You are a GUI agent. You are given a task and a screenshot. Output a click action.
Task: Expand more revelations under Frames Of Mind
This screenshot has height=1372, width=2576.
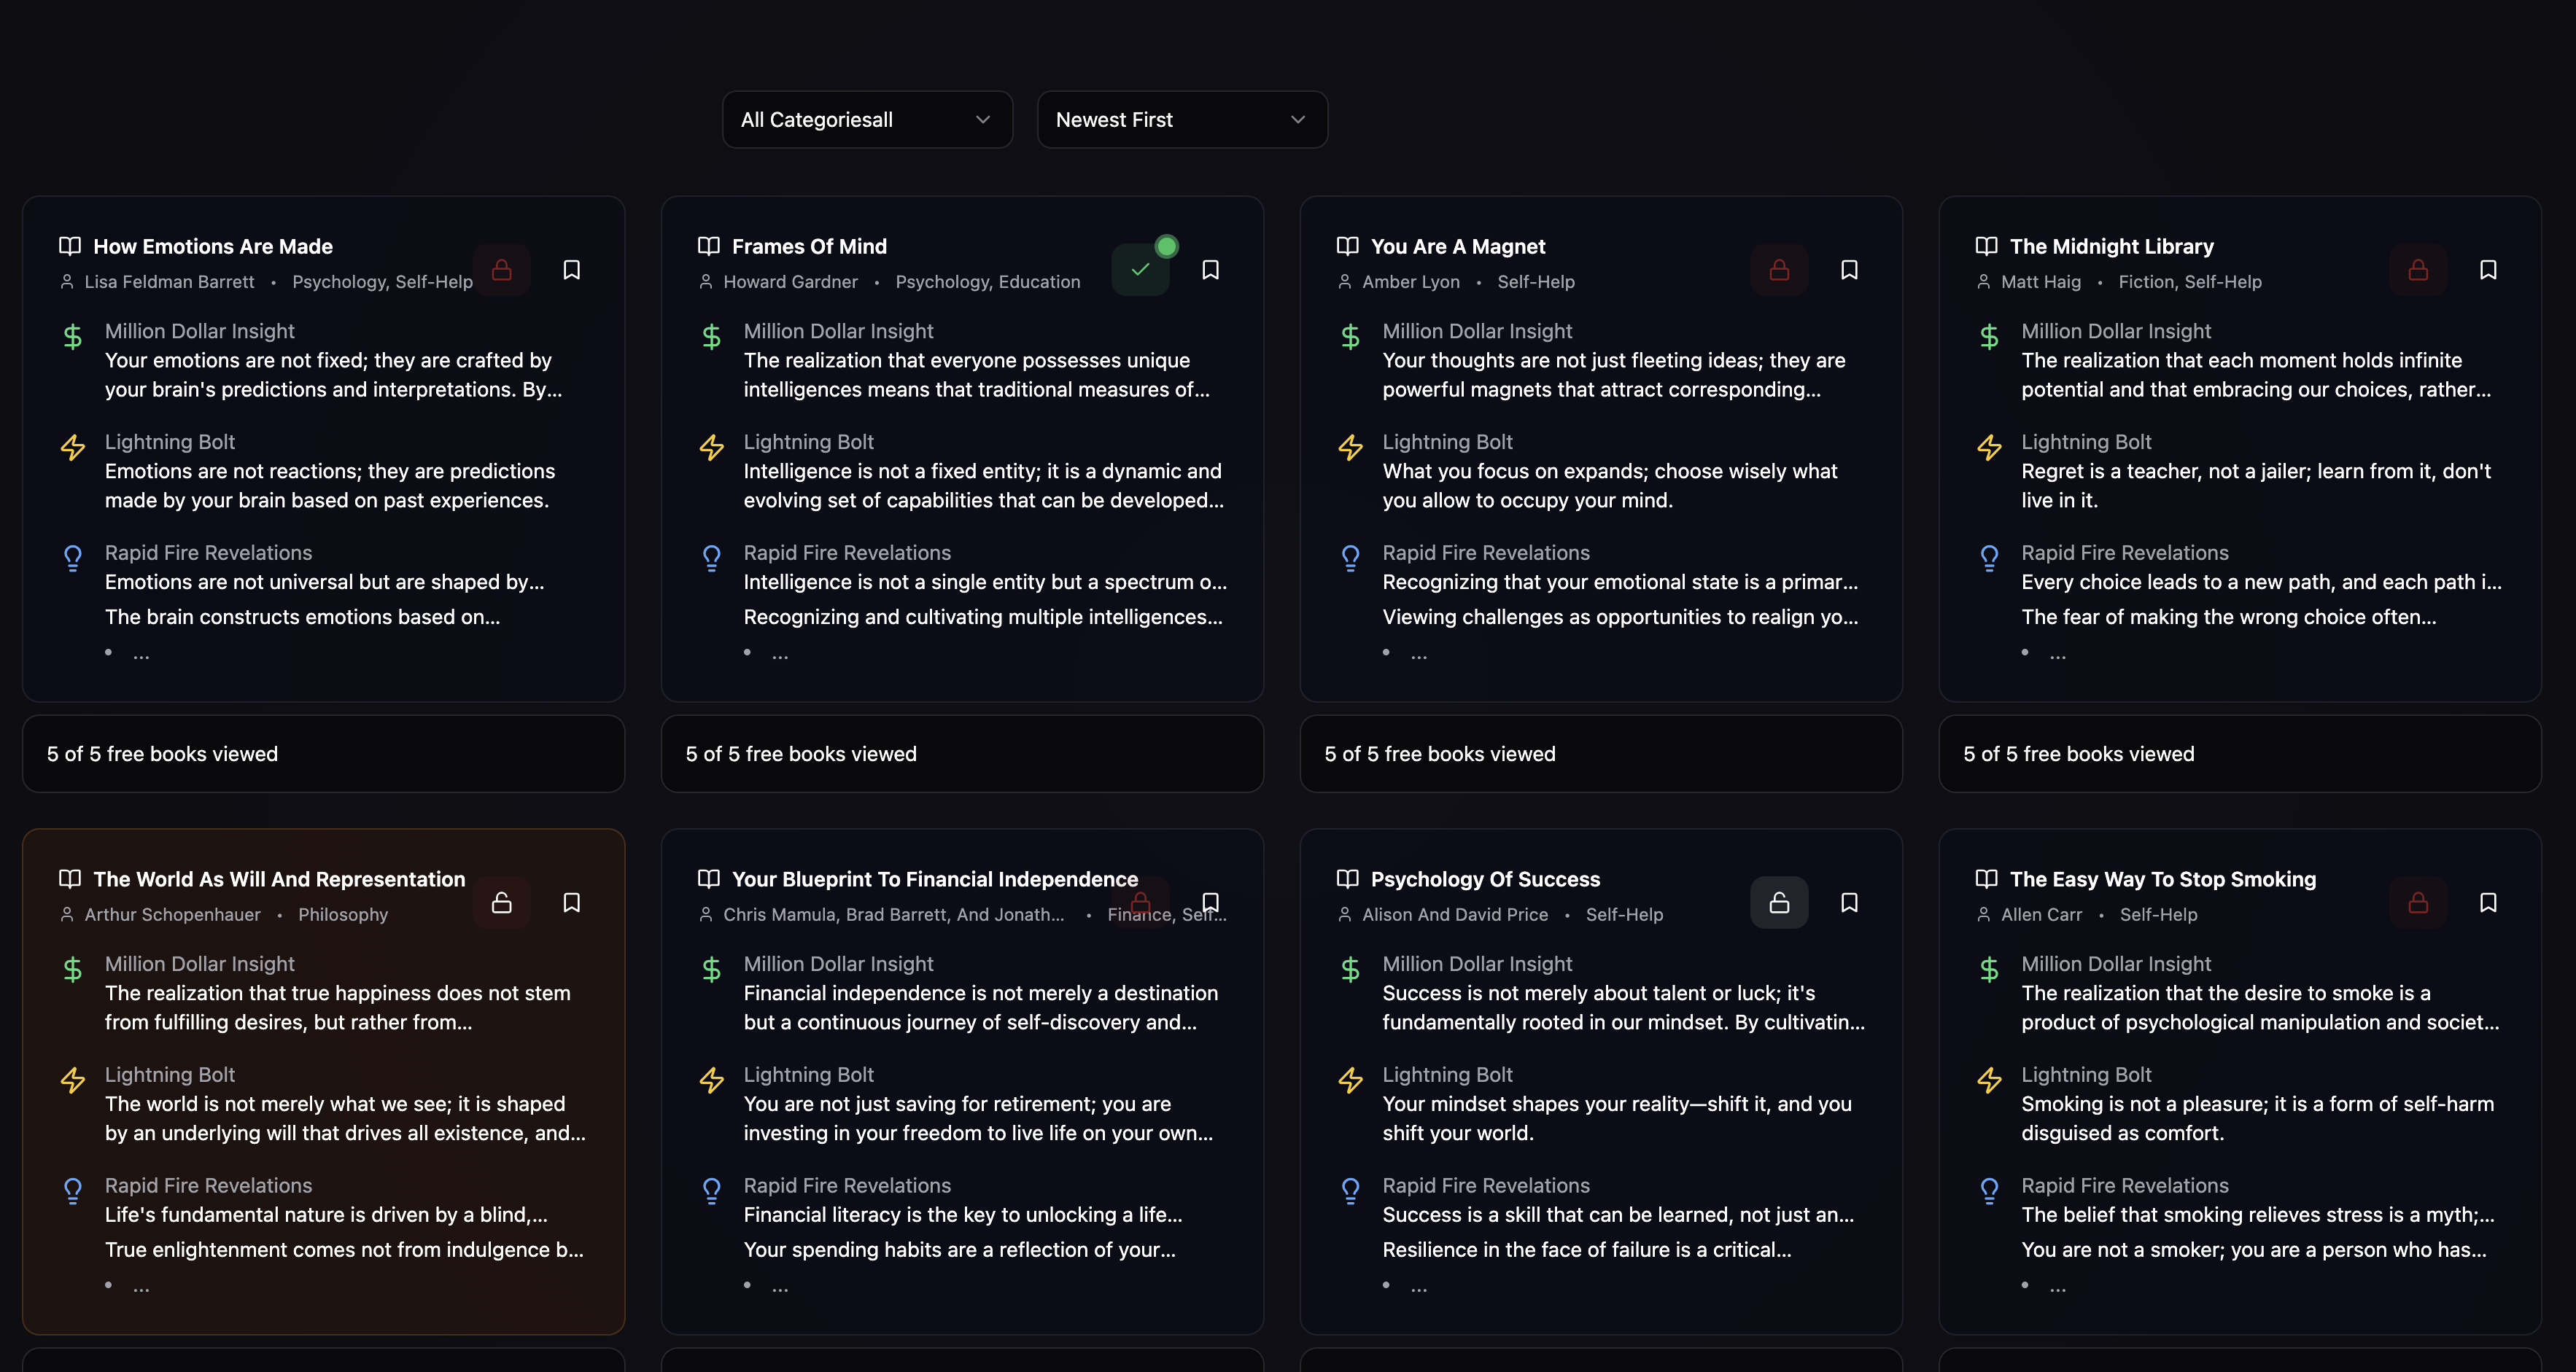click(780, 655)
